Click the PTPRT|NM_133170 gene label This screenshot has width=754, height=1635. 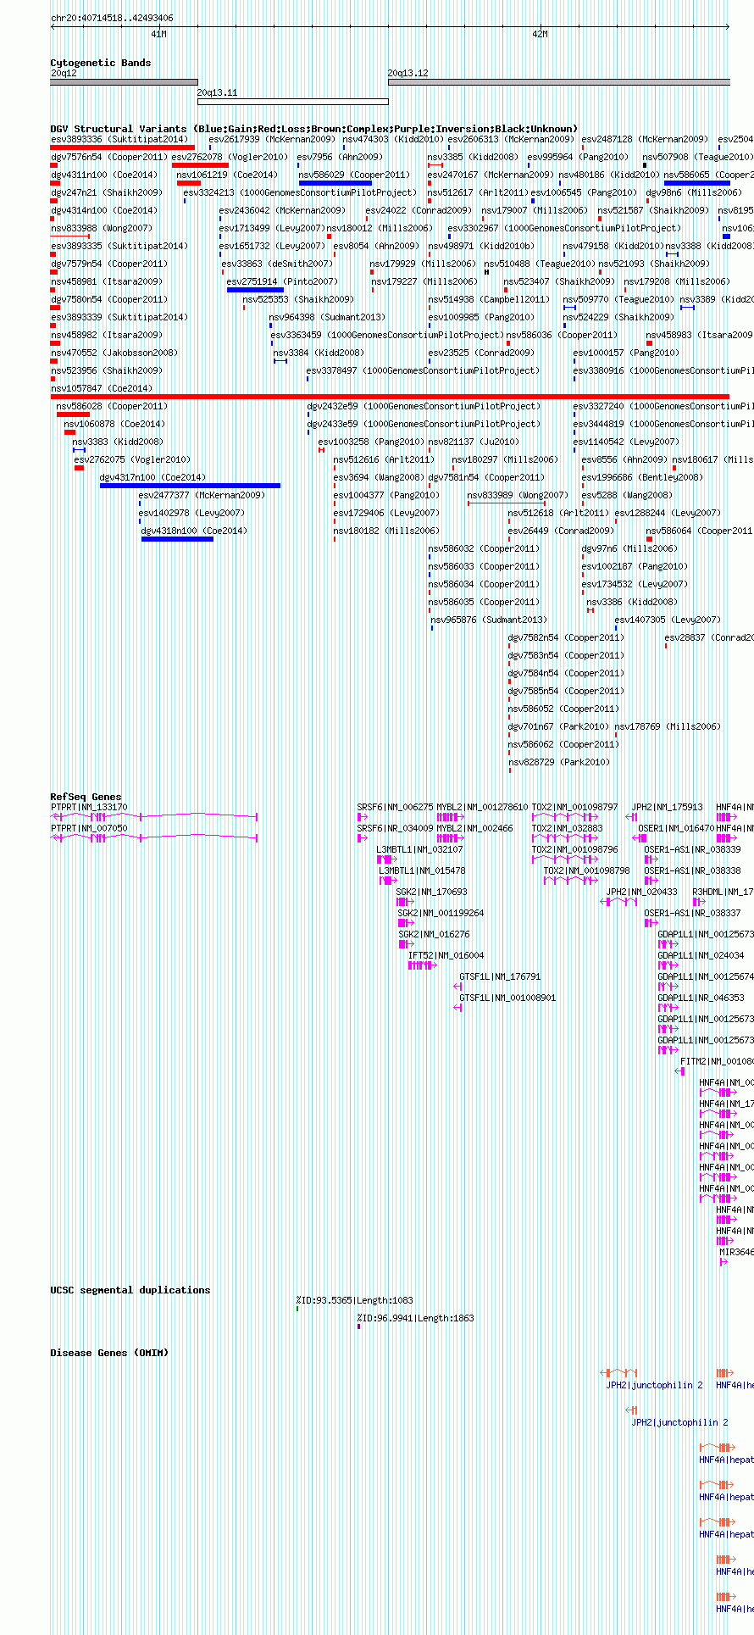pyautogui.click(x=89, y=807)
